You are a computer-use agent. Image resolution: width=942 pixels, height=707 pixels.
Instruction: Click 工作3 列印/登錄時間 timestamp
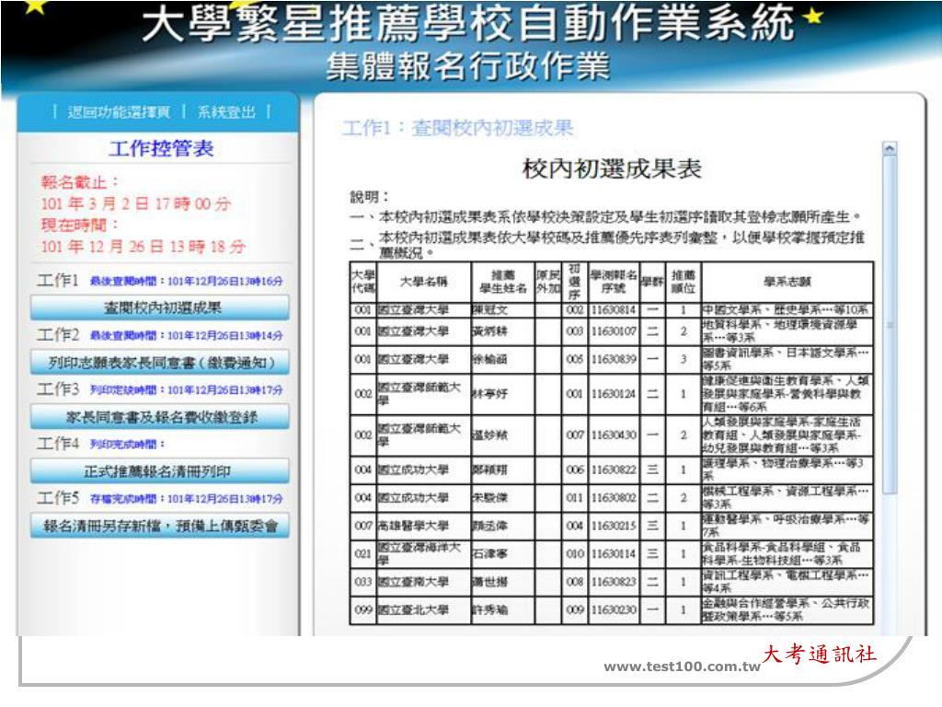coord(186,390)
